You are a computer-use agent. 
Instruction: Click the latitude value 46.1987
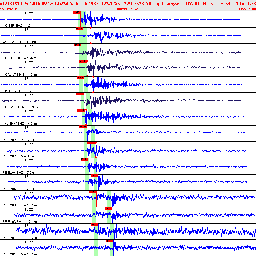pyautogui.click(x=90, y=4)
